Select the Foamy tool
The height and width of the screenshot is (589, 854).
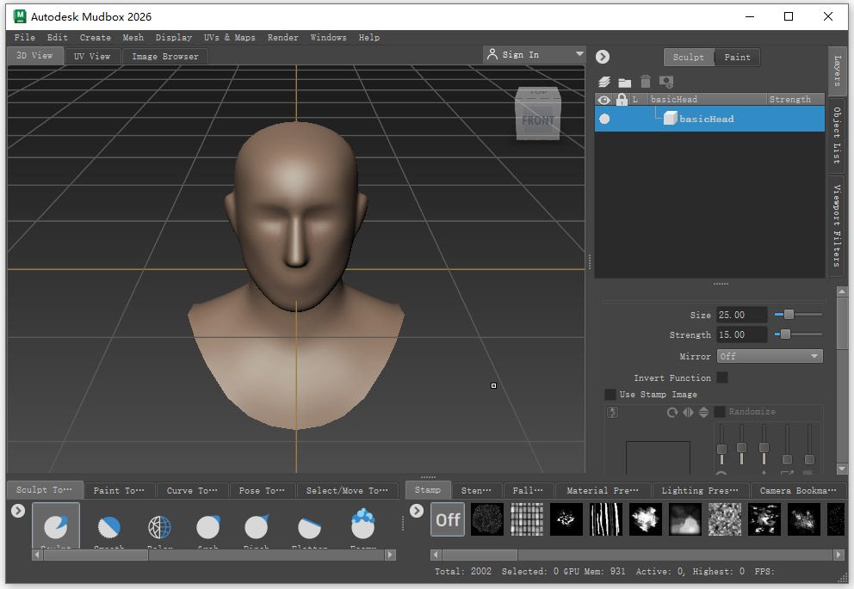tap(362, 525)
